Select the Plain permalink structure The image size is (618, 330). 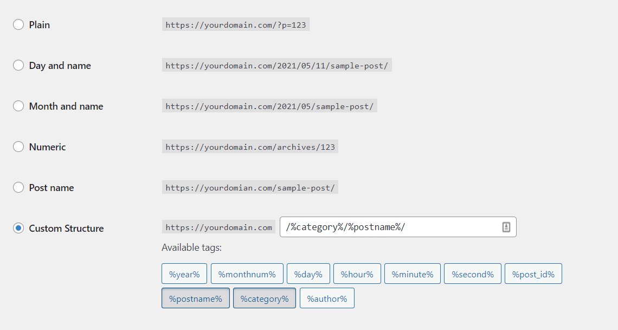(x=18, y=24)
